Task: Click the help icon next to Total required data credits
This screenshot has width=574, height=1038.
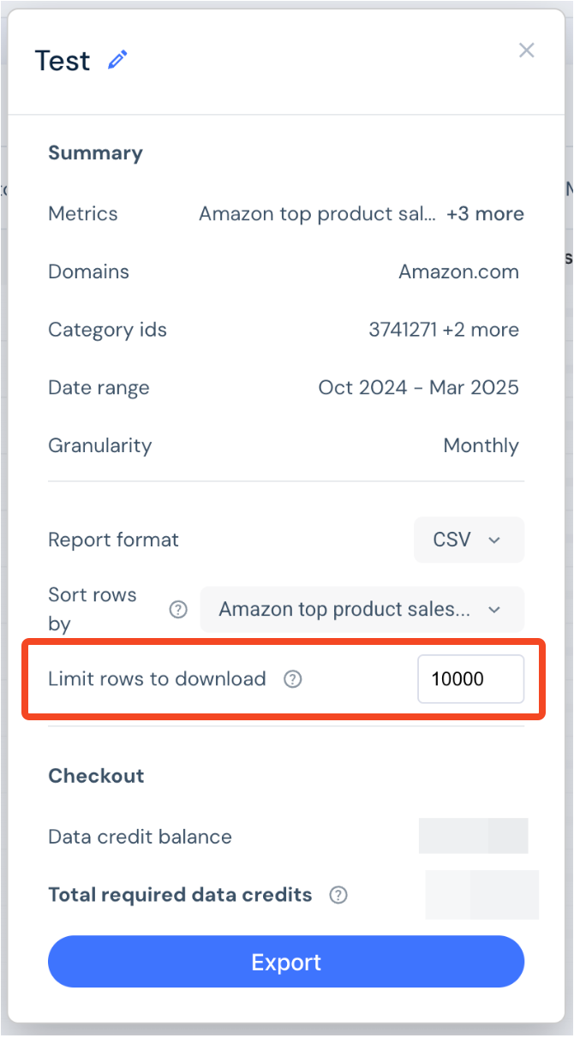Action: 338,895
